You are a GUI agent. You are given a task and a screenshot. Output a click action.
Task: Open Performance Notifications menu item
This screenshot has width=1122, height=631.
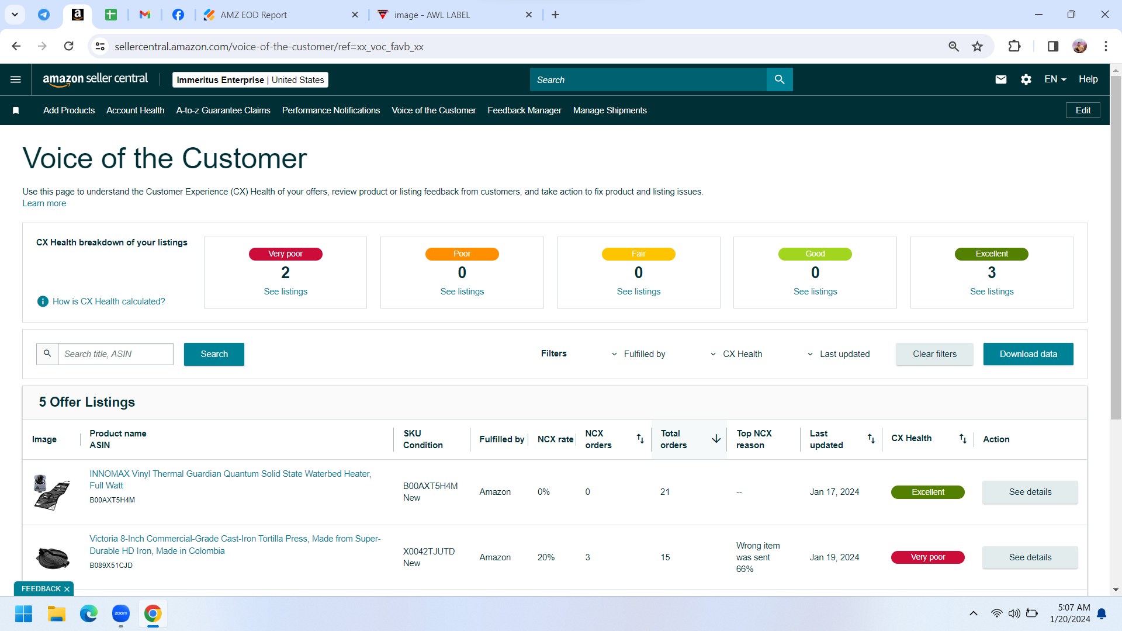331,110
